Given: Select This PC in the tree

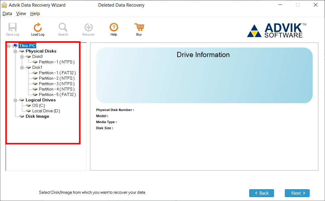Looking at the screenshot, I should (x=27, y=46).
